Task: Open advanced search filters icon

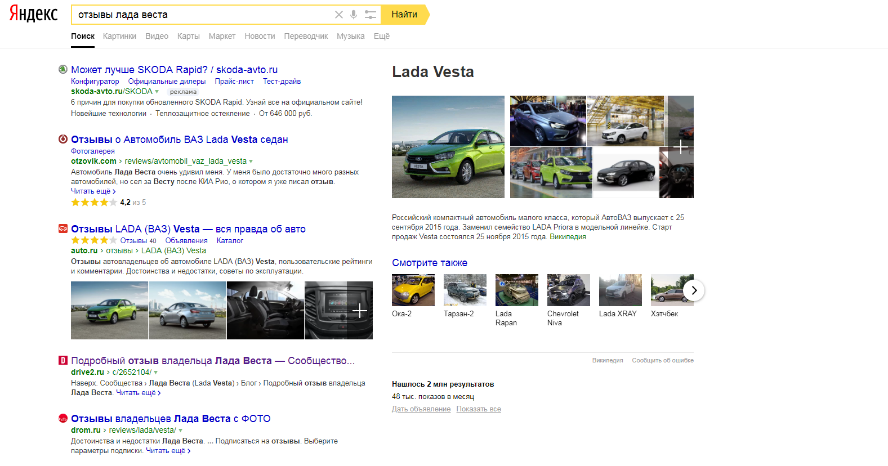Action: click(370, 15)
